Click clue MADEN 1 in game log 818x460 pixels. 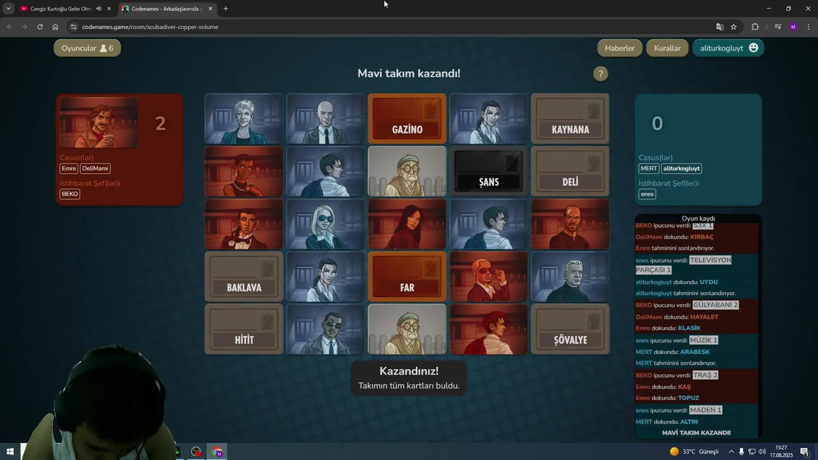pos(706,410)
